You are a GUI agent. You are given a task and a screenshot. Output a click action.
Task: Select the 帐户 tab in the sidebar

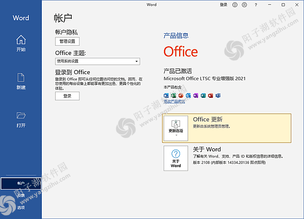click(21, 183)
